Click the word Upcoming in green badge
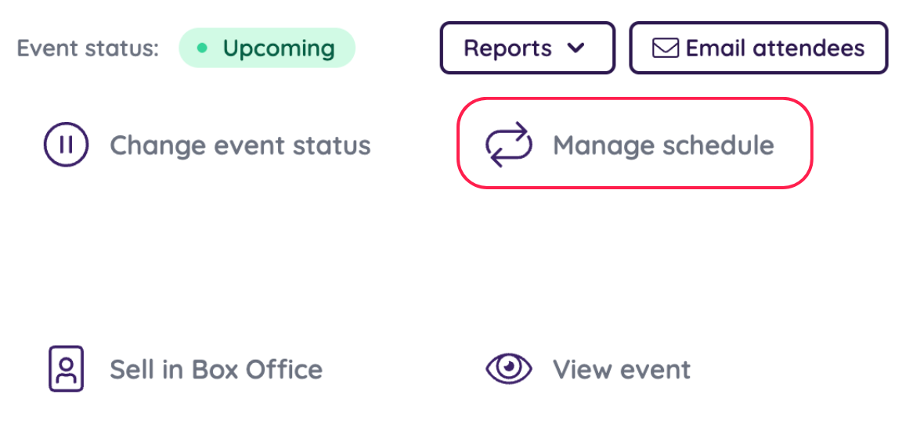913x427 pixels. click(279, 48)
